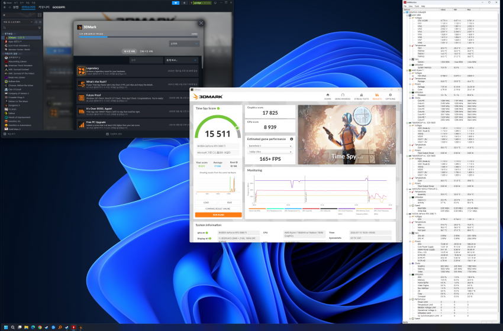503x331 pixels.
Task: Click the LOAD button in 3DMark
Action: (206, 203)
